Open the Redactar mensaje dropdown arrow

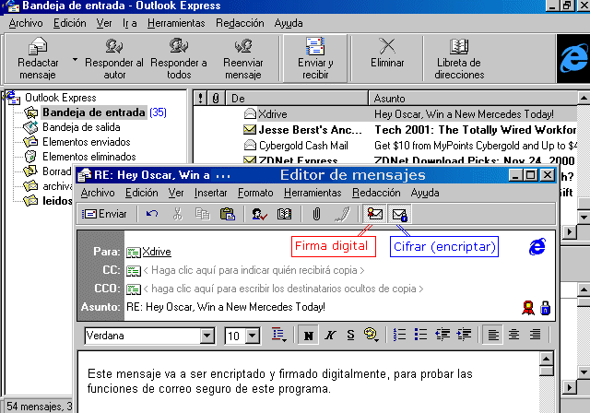click(75, 59)
